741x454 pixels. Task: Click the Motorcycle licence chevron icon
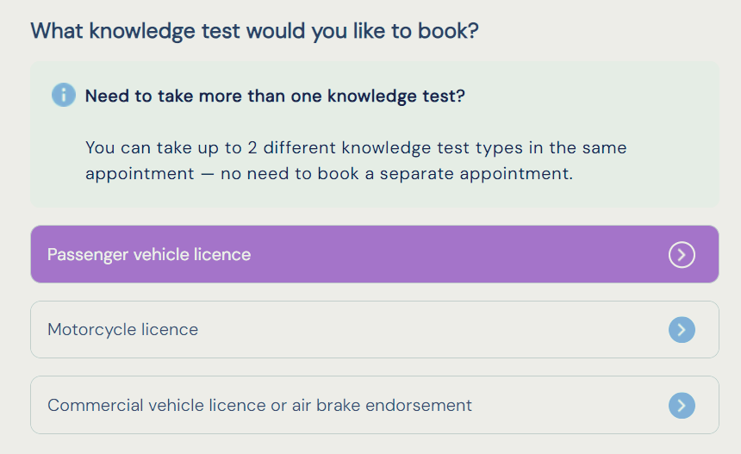coord(682,329)
